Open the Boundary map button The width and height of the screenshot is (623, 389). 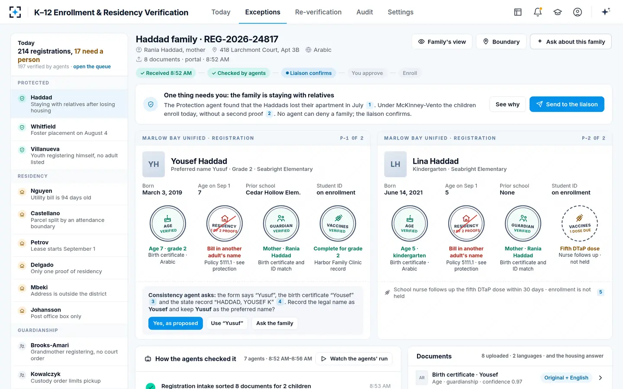coord(501,41)
